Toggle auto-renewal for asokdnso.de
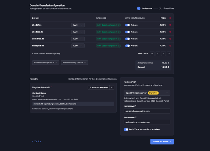The width and height of the screenshot is (210, 151). pyautogui.click(x=127, y=39)
